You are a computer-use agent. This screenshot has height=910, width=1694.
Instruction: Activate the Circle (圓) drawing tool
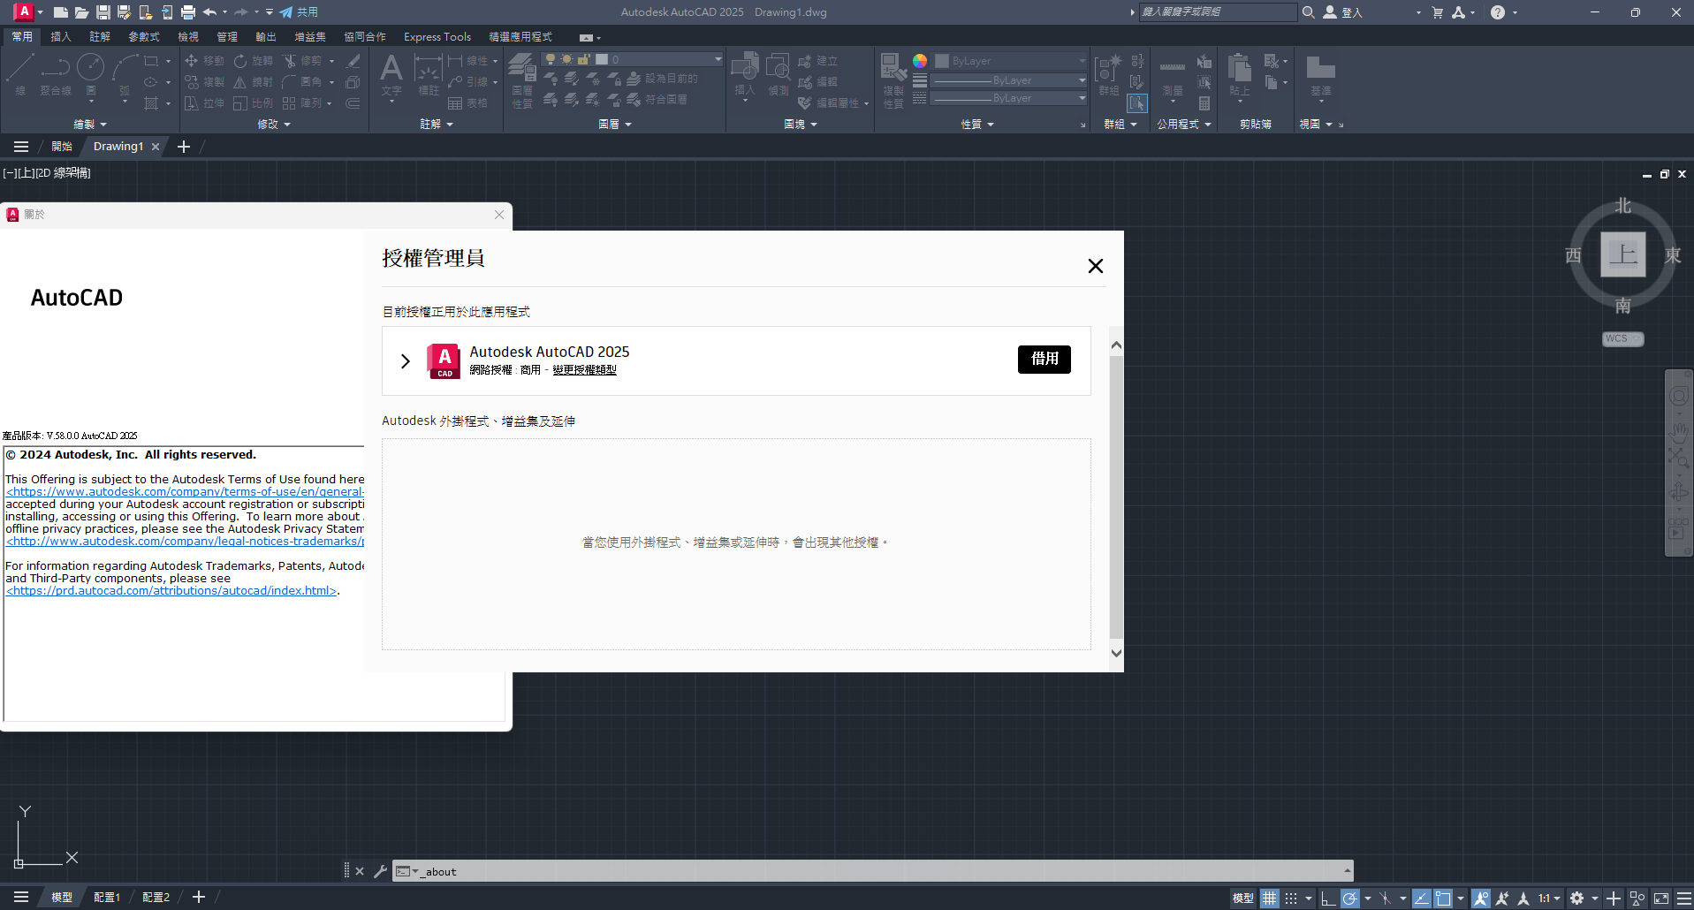[91, 71]
